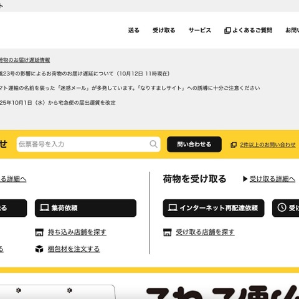Click the magnifier search icon in tracking field
Screen dimensions: 299x299
[x=153, y=144]
